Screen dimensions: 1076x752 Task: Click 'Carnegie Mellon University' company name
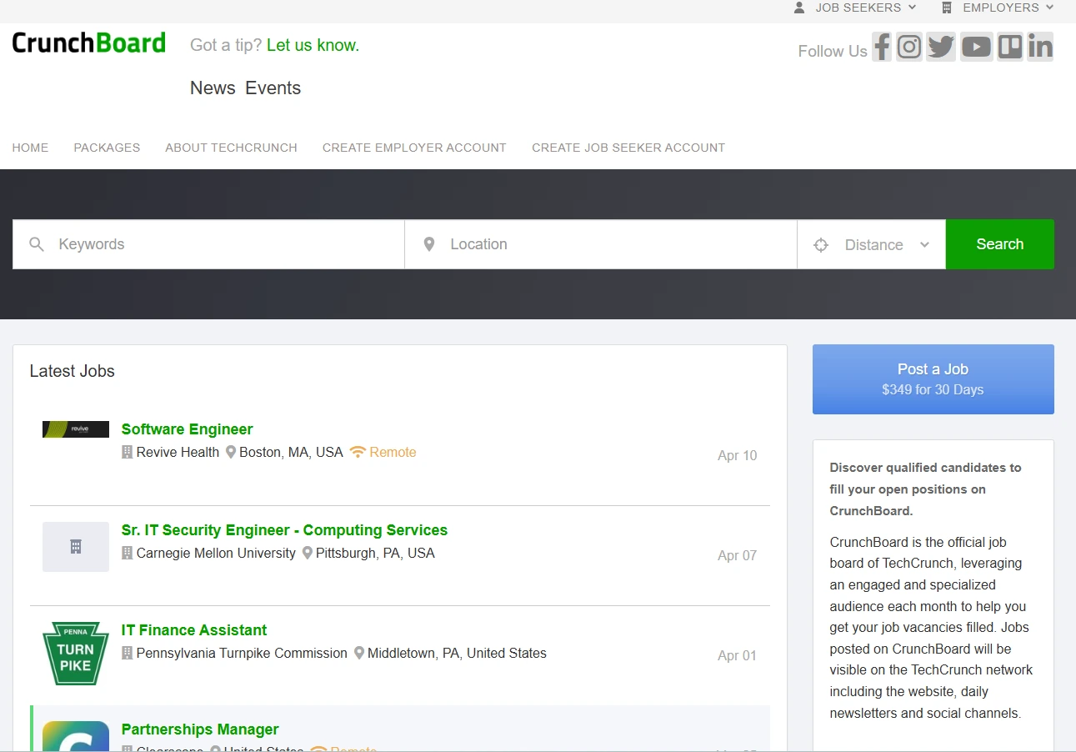coord(216,553)
